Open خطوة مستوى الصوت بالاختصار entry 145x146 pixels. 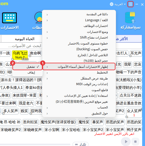tap(79, 43)
